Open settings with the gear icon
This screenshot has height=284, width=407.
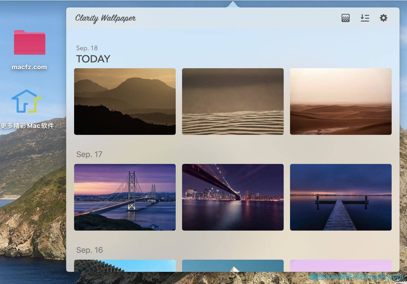pyautogui.click(x=383, y=18)
